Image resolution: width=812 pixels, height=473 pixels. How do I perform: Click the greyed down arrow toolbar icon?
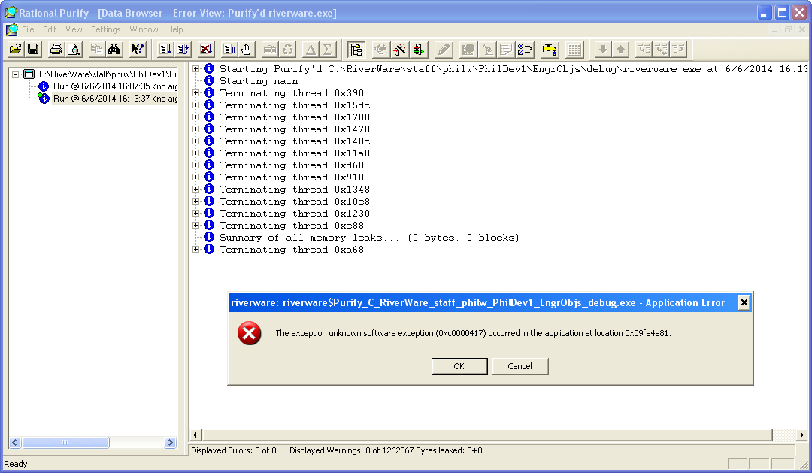click(603, 49)
